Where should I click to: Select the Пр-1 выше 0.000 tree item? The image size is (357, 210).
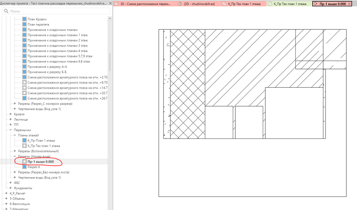[x=41, y=162]
